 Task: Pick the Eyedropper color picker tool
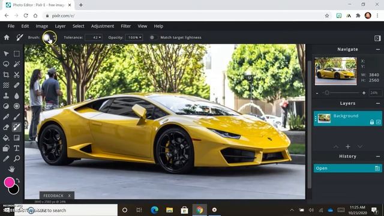click(x=6, y=158)
